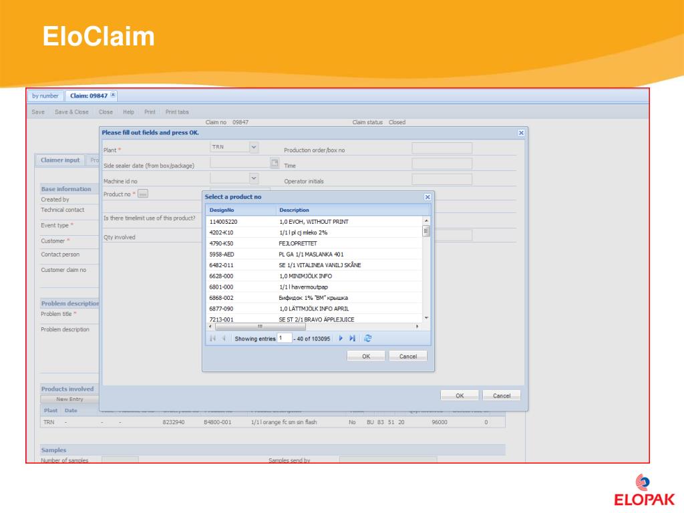Screen dimensions: 684x513
Task: Open the side sealer date calendar picker
Action: click(x=275, y=163)
